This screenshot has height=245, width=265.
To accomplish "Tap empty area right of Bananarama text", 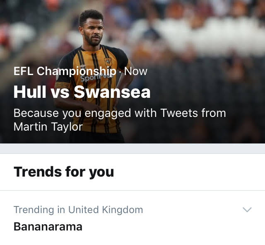I will [166, 227].
